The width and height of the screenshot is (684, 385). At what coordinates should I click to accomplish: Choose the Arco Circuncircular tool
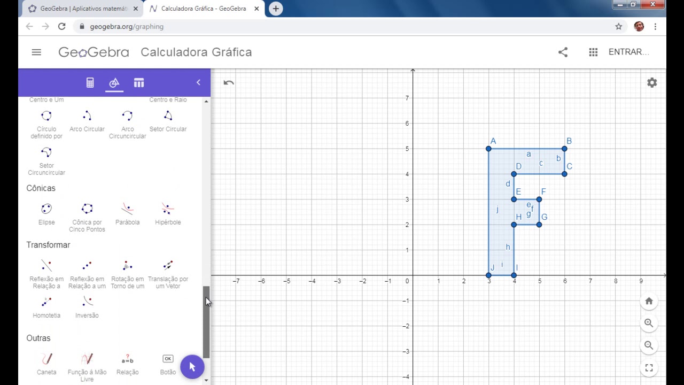127,124
